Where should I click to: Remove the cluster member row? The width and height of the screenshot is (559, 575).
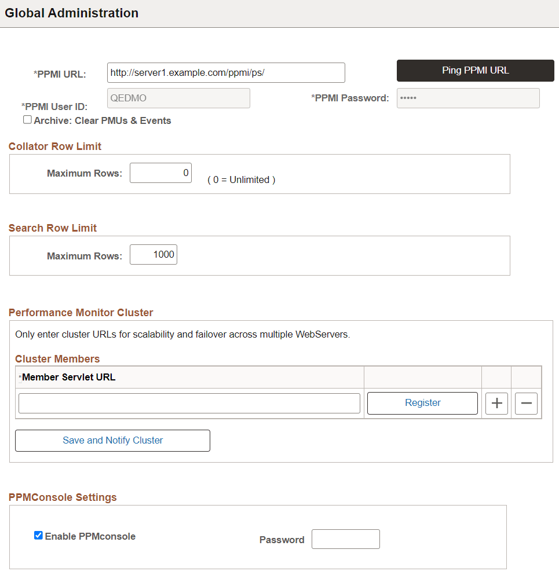point(526,403)
